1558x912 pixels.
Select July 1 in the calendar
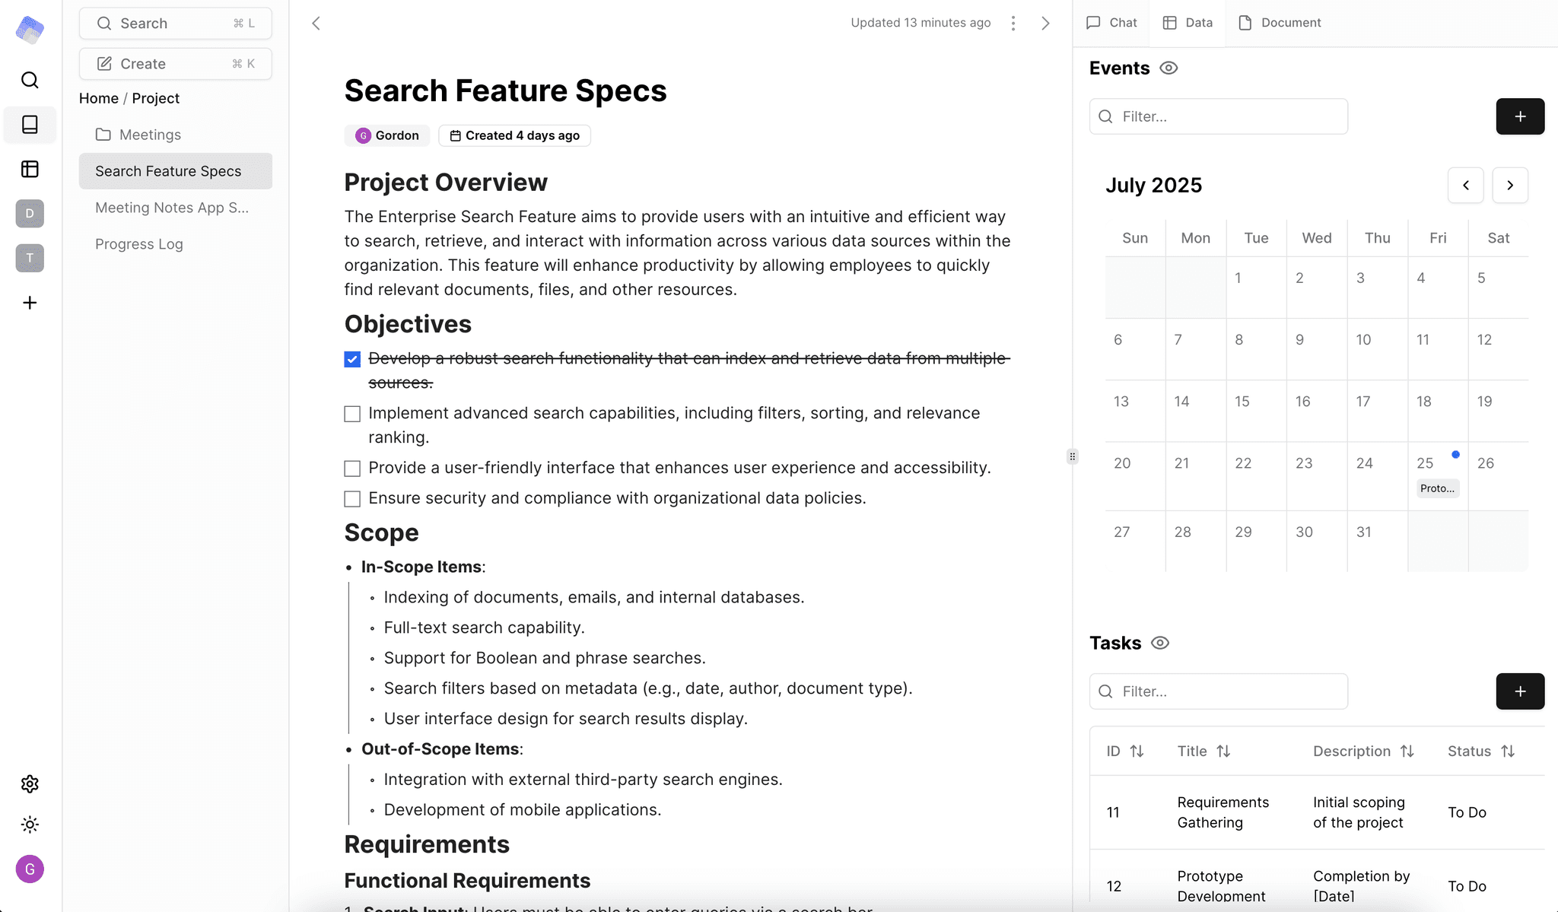pos(1255,288)
